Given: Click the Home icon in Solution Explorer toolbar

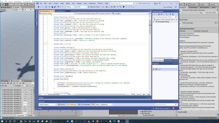Looking at the screenshot, I should [x=159, y=14].
